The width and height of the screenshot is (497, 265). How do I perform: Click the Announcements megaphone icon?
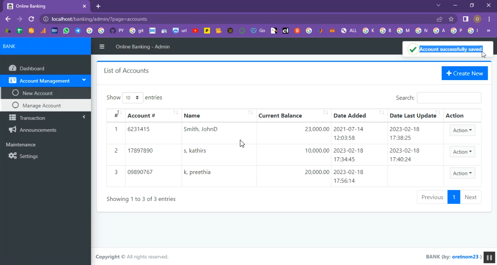13,130
